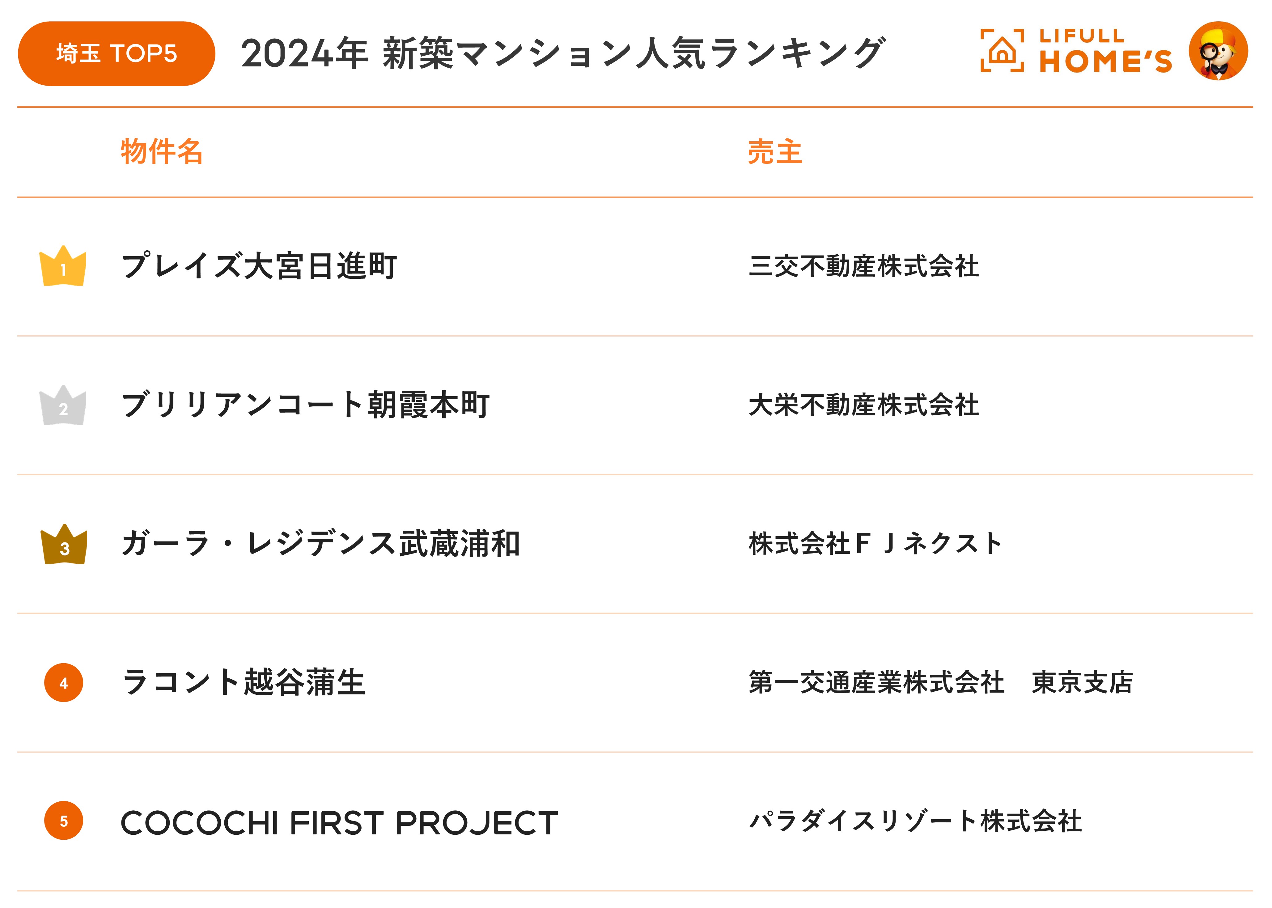
Task: Open ラコント越谷蒲生 property entry
Action: click(244, 683)
